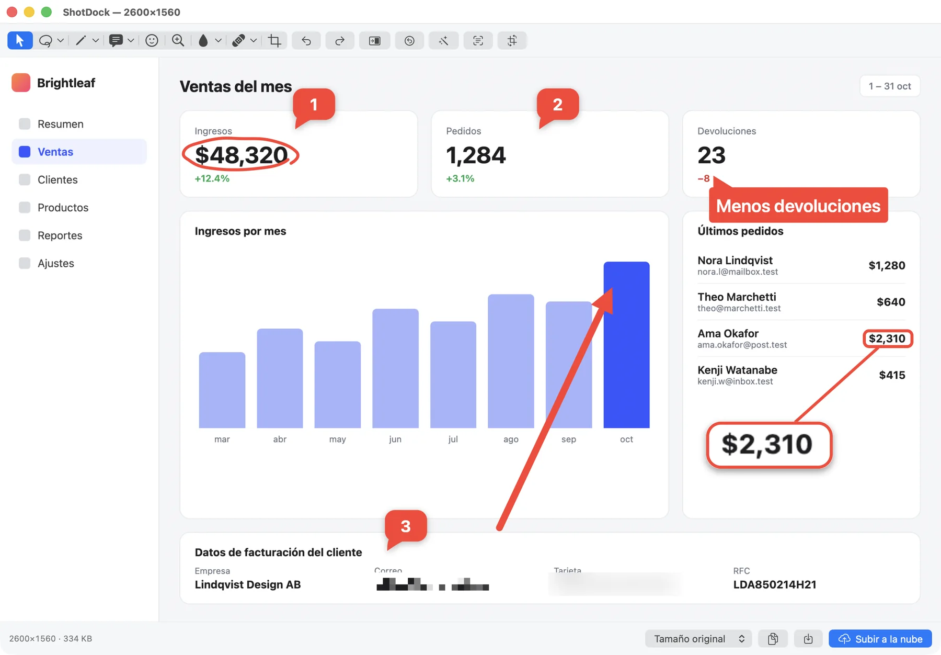Screen dimensions: 941x655
Task: Select the speech bubble callout tool
Action: click(x=116, y=40)
